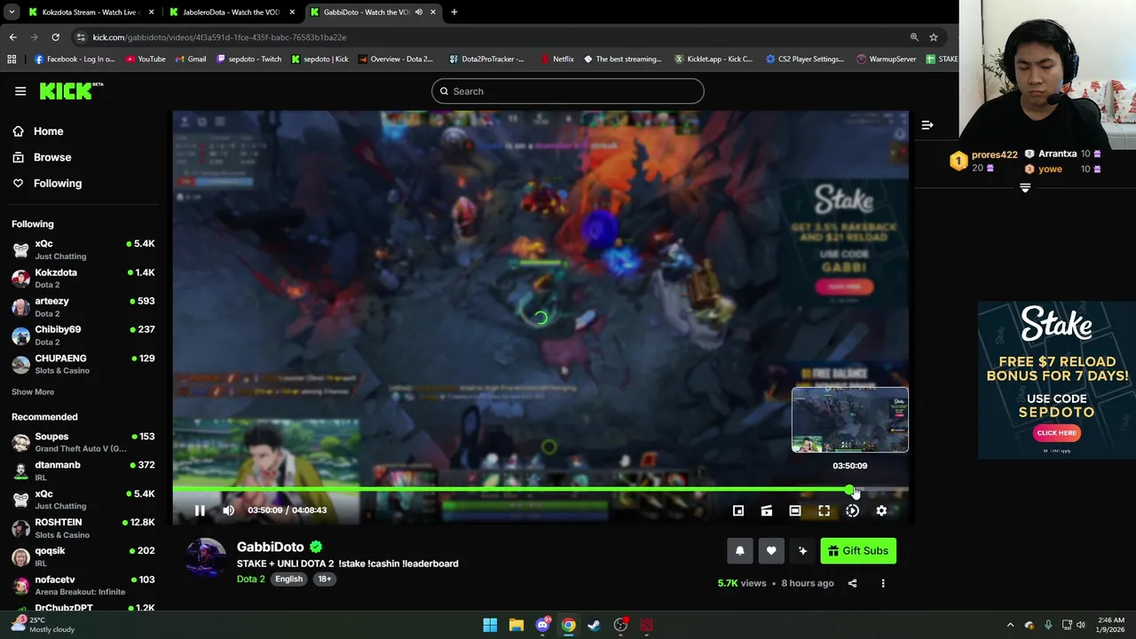The height and width of the screenshot is (639, 1136).
Task: Open a new browser tab
Action: 454,12
